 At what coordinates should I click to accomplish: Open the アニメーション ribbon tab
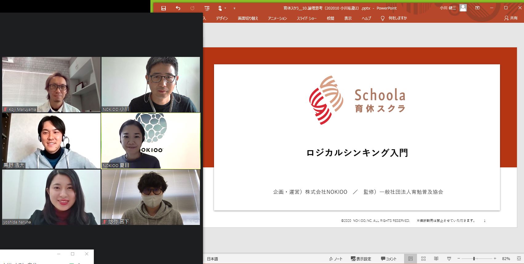click(x=277, y=18)
